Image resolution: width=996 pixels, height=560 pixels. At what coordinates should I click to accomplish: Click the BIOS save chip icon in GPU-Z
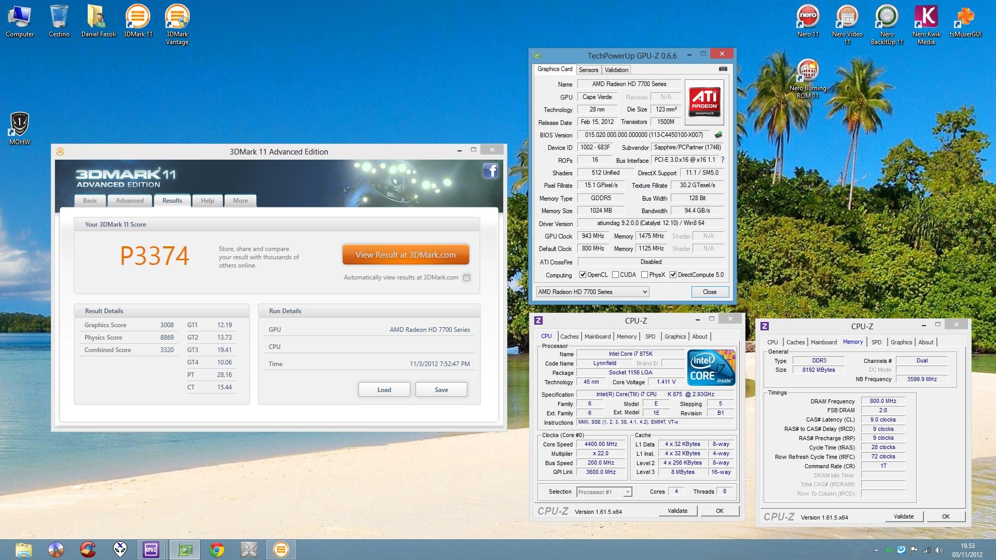[x=718, y=135]
